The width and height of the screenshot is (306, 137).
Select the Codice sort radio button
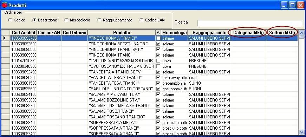click(10, 20)
